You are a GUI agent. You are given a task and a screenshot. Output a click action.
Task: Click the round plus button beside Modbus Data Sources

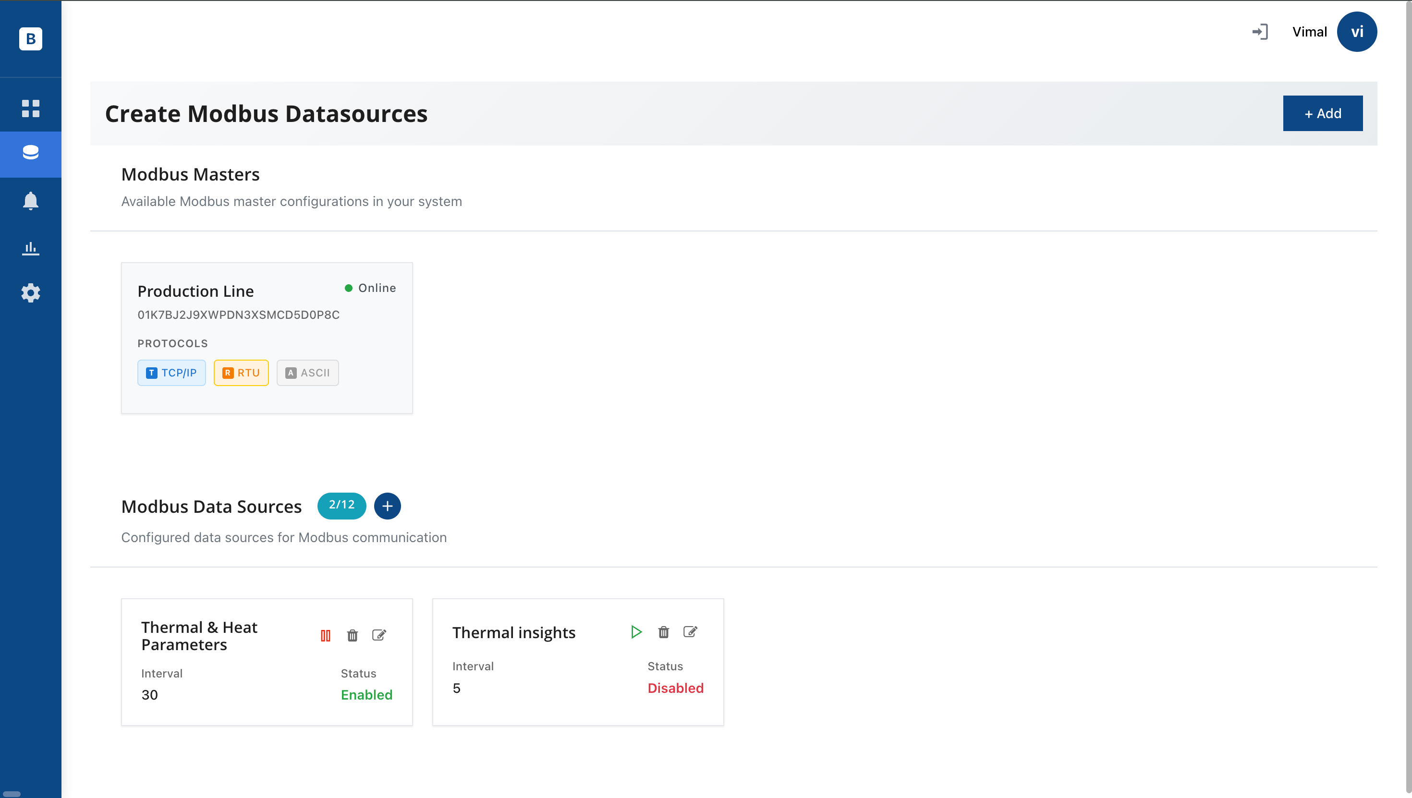click(387, 506)
